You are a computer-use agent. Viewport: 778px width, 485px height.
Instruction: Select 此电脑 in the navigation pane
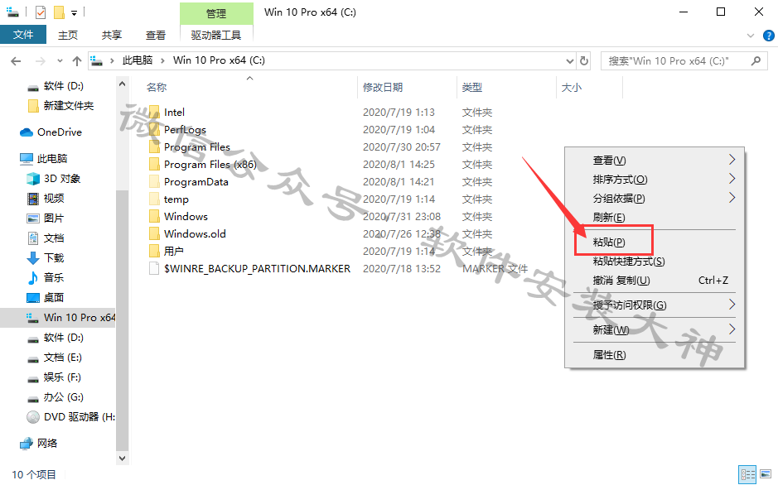pyautogui.click(x=51, y=158)
